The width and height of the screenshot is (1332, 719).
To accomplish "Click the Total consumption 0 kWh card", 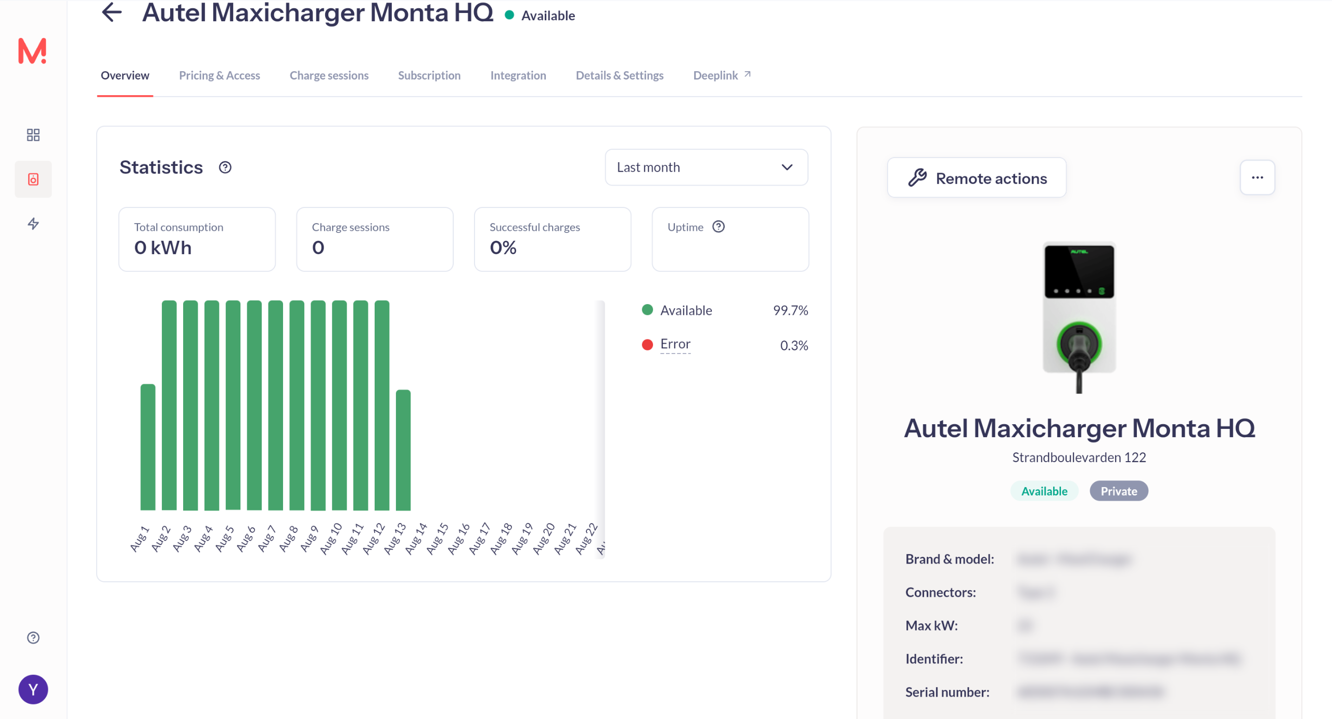I will click(197, 239).
